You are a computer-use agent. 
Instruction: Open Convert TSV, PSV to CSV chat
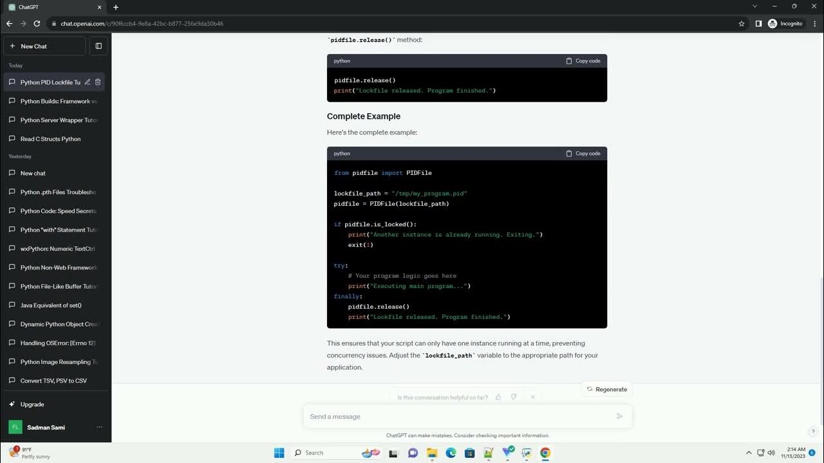54,381
